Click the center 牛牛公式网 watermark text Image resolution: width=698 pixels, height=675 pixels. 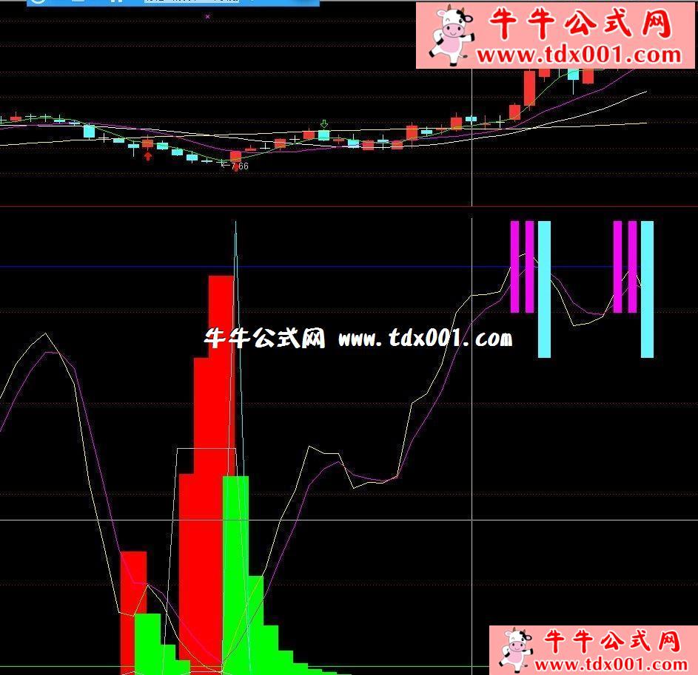(x=265, y=339)
